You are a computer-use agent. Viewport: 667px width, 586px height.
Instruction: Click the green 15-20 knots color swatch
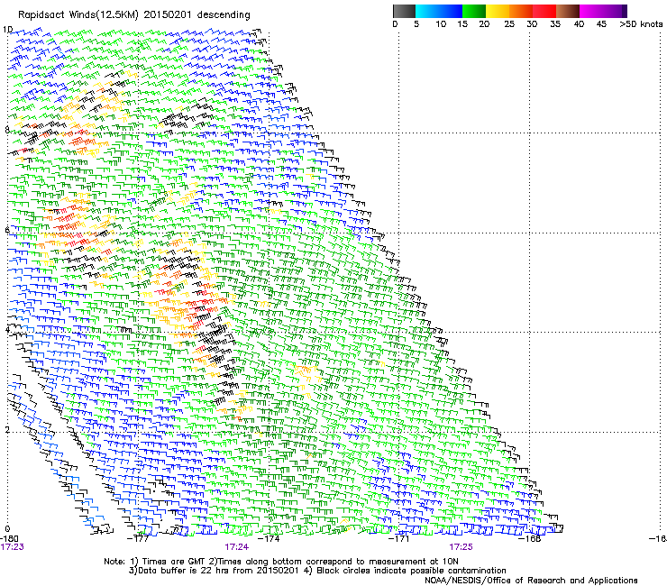click(x=474, y=11)
